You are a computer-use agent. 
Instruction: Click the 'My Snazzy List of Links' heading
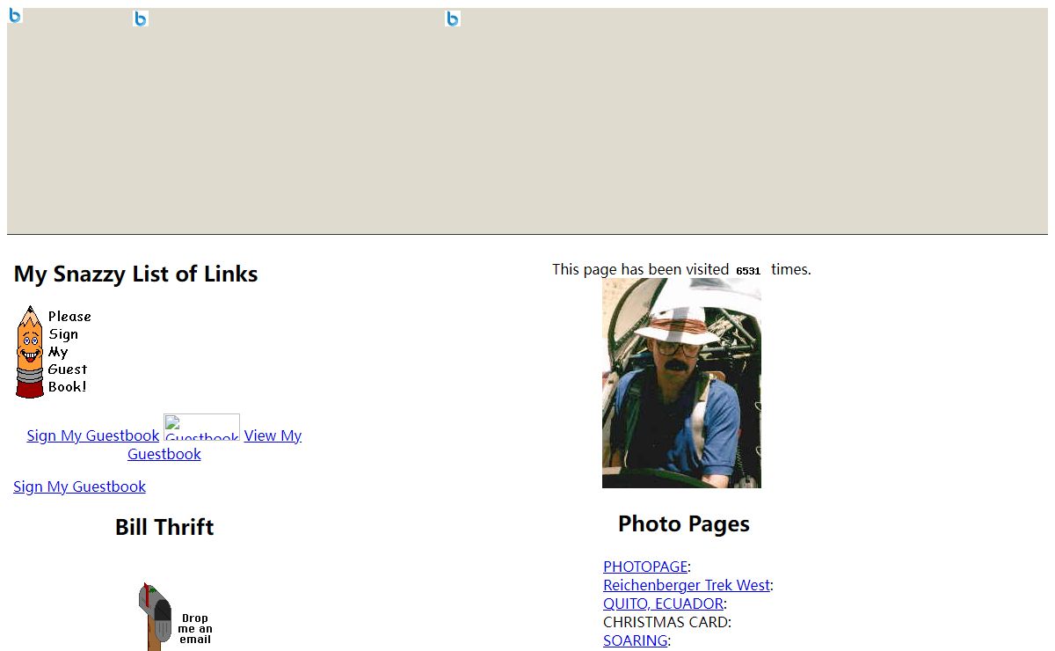(136, 274)
